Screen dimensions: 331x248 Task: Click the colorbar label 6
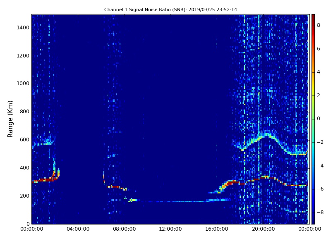coord(319,49)
